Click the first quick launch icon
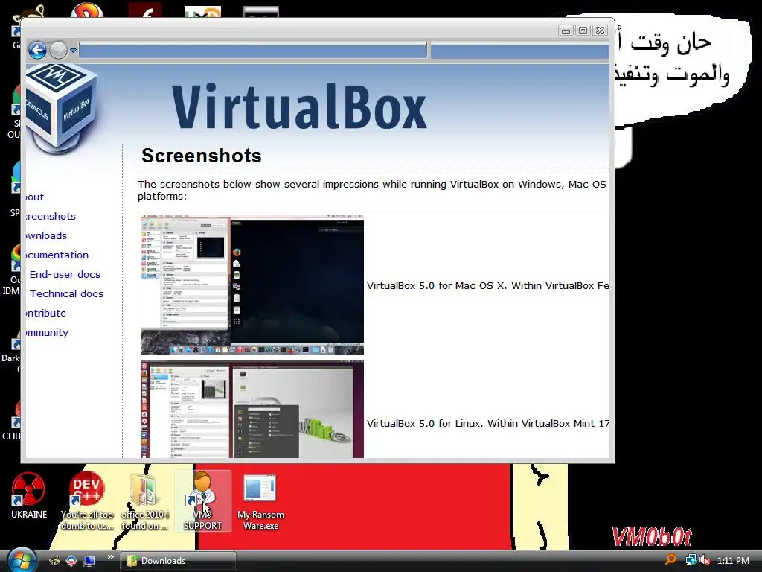The image size is (762, 572). [54, 561]
